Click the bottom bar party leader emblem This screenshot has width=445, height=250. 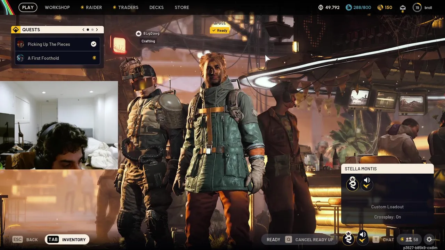(348, 239)
